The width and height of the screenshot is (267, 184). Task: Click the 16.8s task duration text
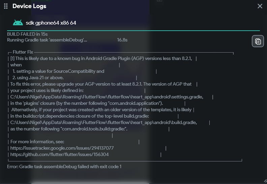(x=122, y=40)
